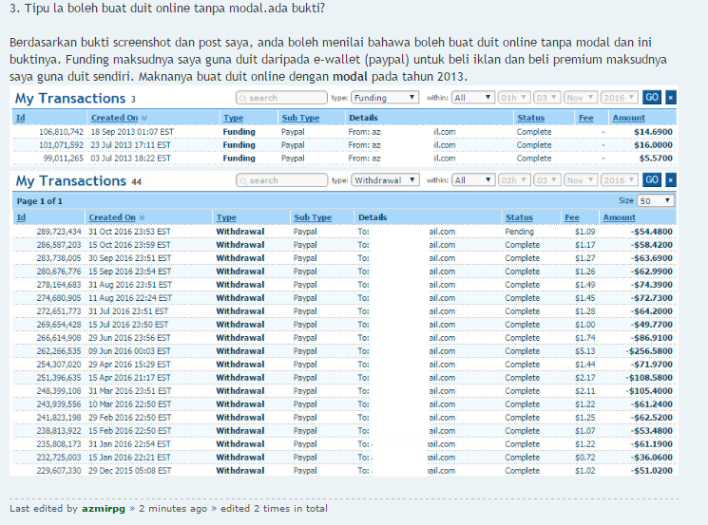Screen dimensions: 708x525
Task: Click the -$86.9100 withdrawal amount
Action: (x=651, y=338)
